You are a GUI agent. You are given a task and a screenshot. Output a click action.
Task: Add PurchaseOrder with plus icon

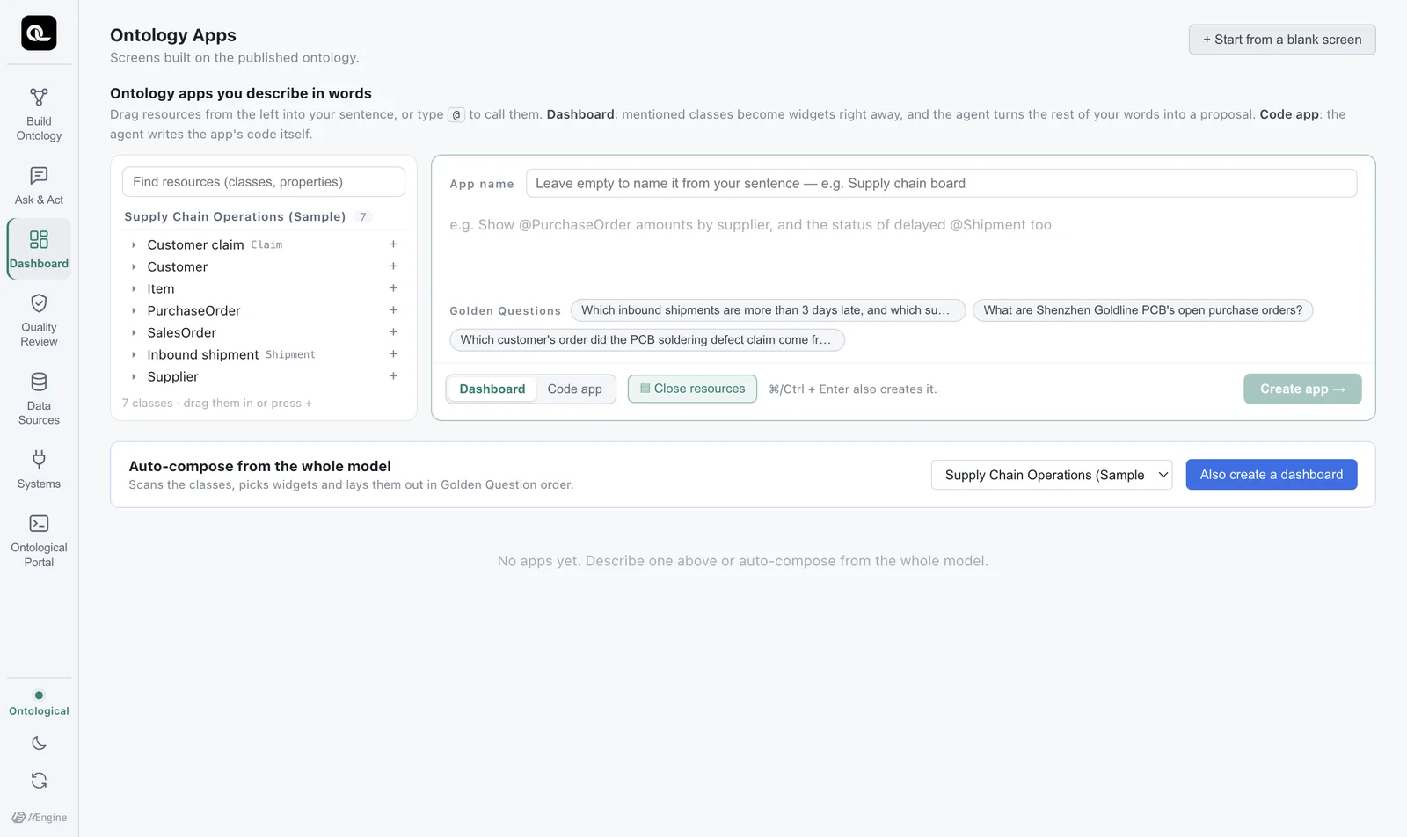pyautogui.click(x=393, y=310)
